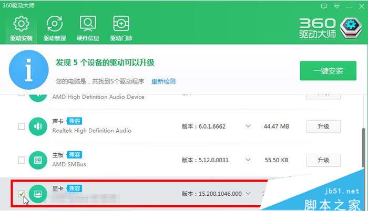The width and height of the screenshot is (368, 211).
Task: Switch to the 驱动管理 tab
Action: [x=55, y=28]
